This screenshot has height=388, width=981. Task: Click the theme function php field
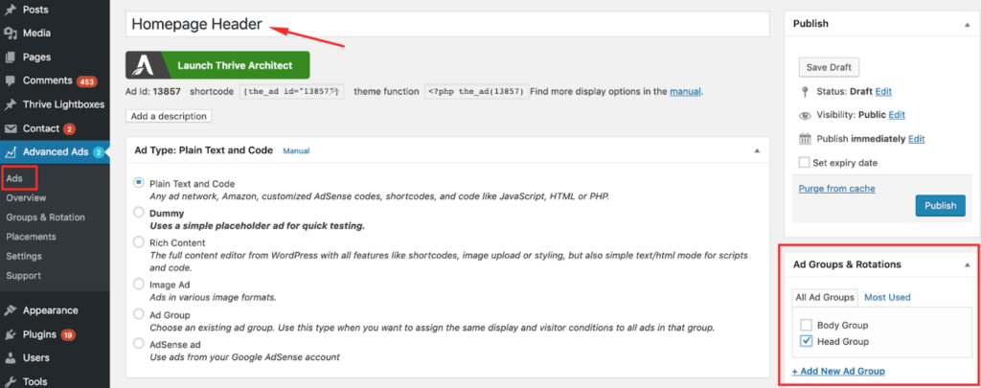(x=477, y=91)
